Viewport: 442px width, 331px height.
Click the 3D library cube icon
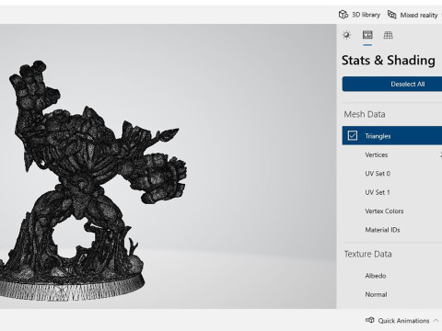[x=343, y=15]
